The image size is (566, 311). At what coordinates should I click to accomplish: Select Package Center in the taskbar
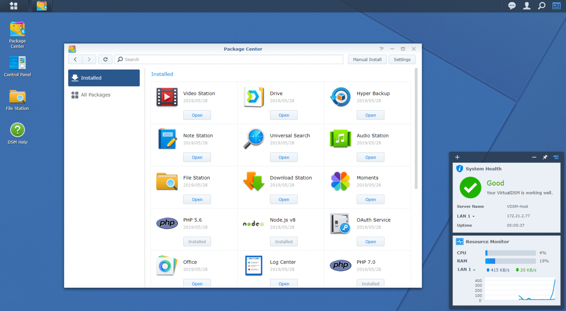point(42,6)
